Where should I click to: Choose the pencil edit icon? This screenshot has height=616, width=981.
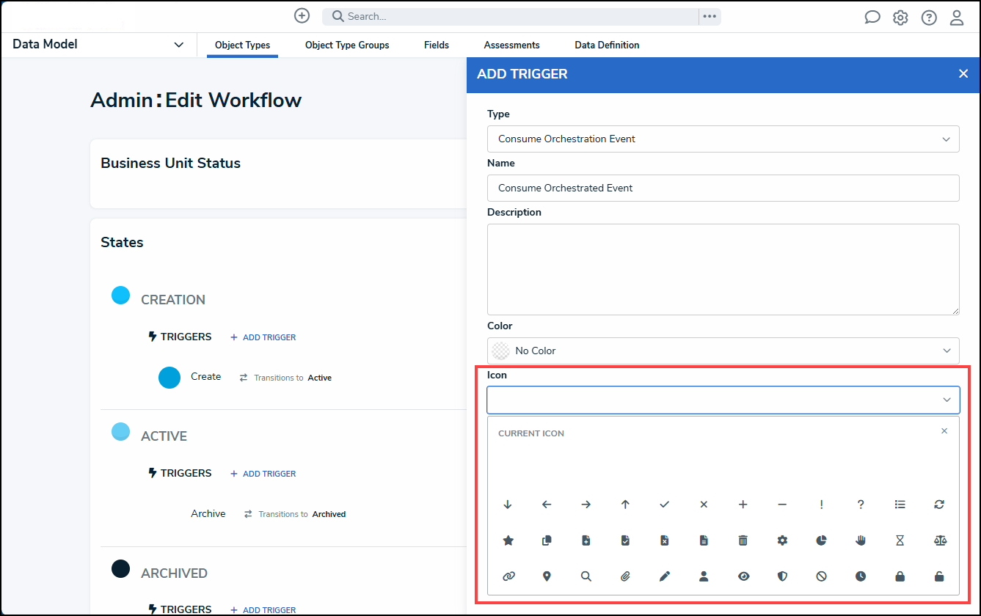tap(664, 576)
